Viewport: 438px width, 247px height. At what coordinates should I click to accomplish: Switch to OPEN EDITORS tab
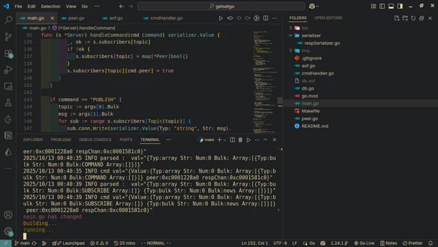(x=328, y=18)
